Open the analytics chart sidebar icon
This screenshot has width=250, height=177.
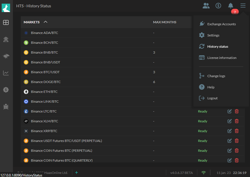(x=6, y=73)
